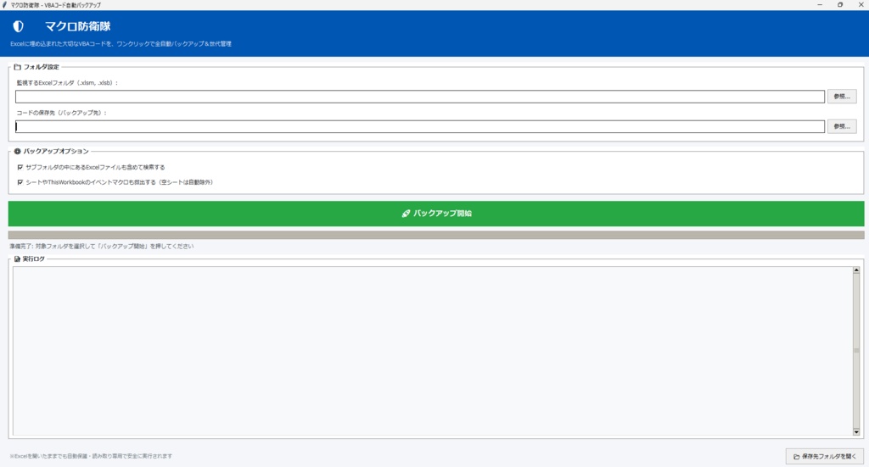Screen dimensions: 869x467
Task: Click the folder icon beside フォルダ設定
Action: [x=17, y=67]
